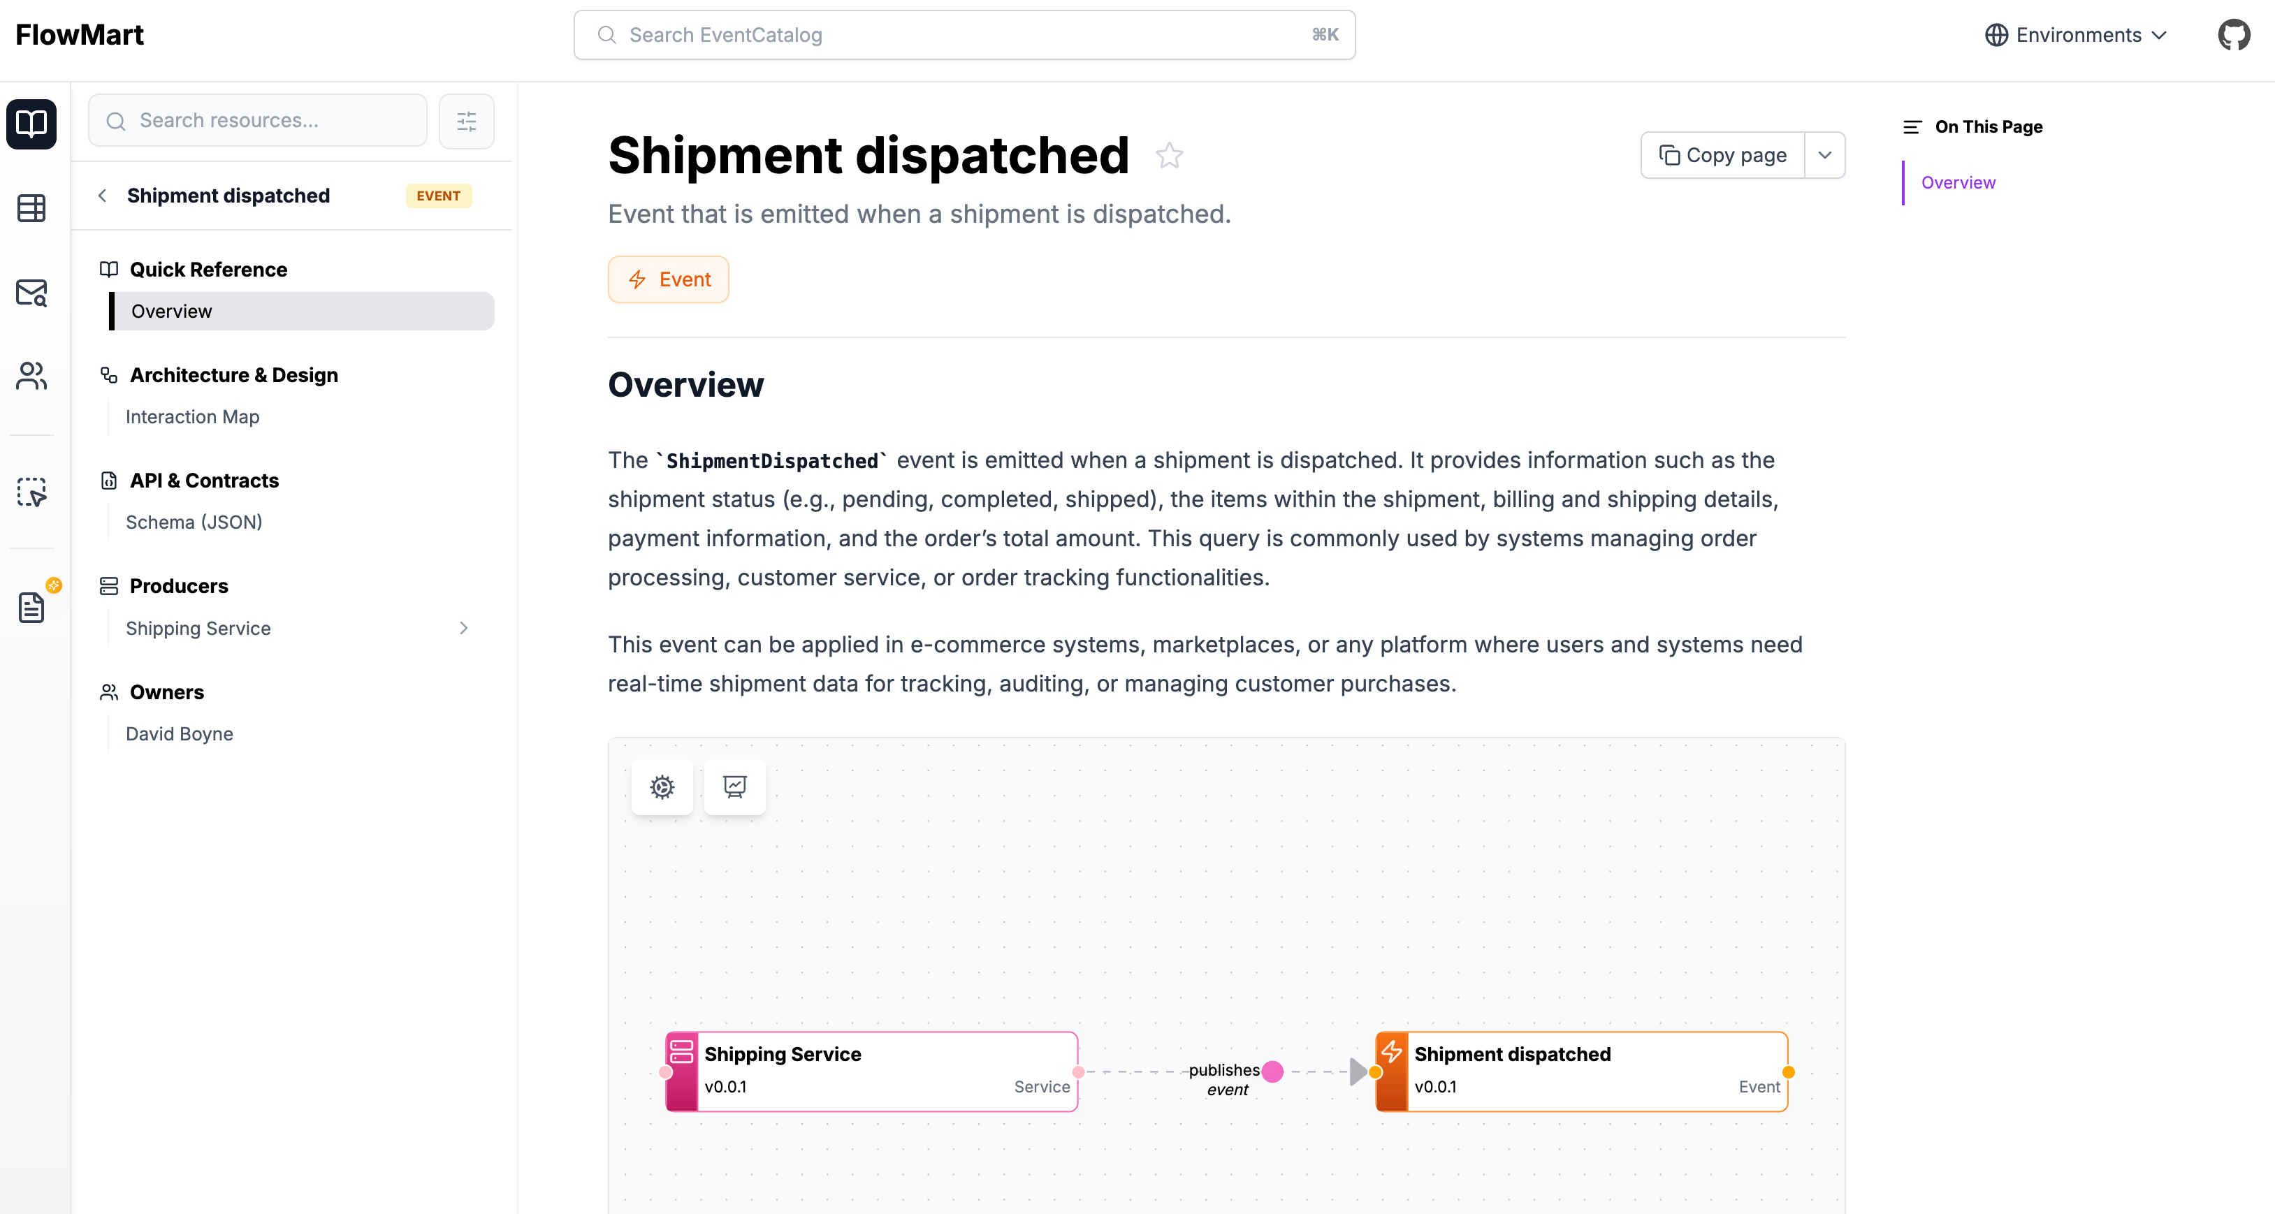Toggle the sidebar filter options button
The width and height of the screenshot is (2275, 1214).
pos(466,121)
